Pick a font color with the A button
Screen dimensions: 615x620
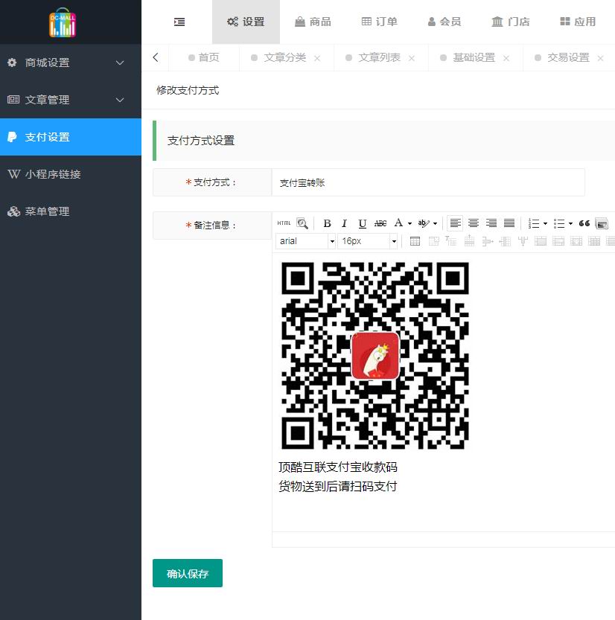pyautogui.click(x=398, y=223)
